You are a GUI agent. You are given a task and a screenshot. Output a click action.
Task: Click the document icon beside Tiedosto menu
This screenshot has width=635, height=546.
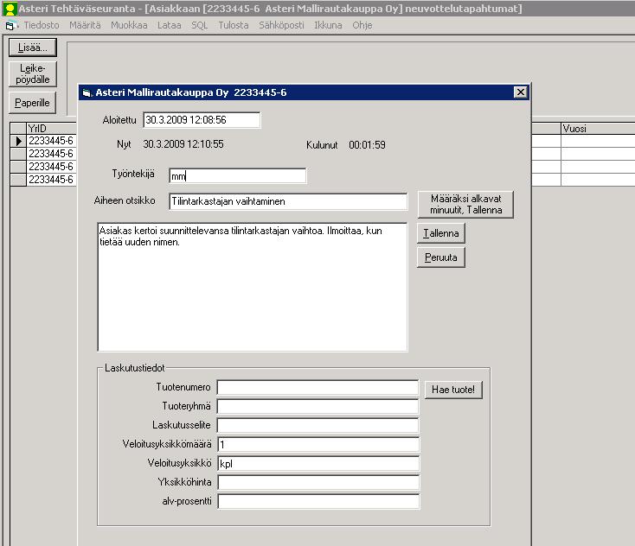coord(10,25)
